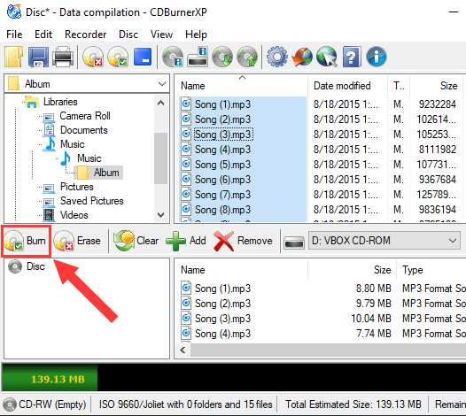Click 9.79 MB size cell in compilation
The height and width of the screenshot is (416, 466).
coord(373,304)
